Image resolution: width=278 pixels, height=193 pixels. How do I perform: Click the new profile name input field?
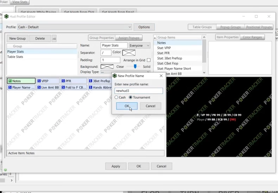click(x=139, y=91)
